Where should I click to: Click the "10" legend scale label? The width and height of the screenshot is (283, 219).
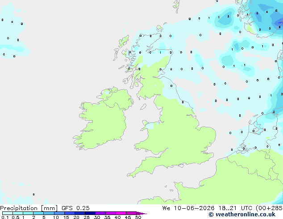pos(56,217)
